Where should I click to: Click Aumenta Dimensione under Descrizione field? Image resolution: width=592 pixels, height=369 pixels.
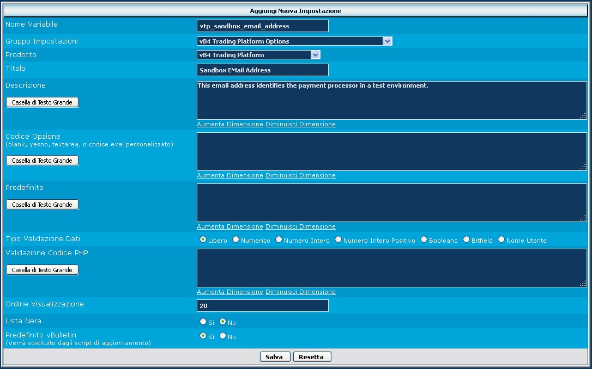point(229,124)
